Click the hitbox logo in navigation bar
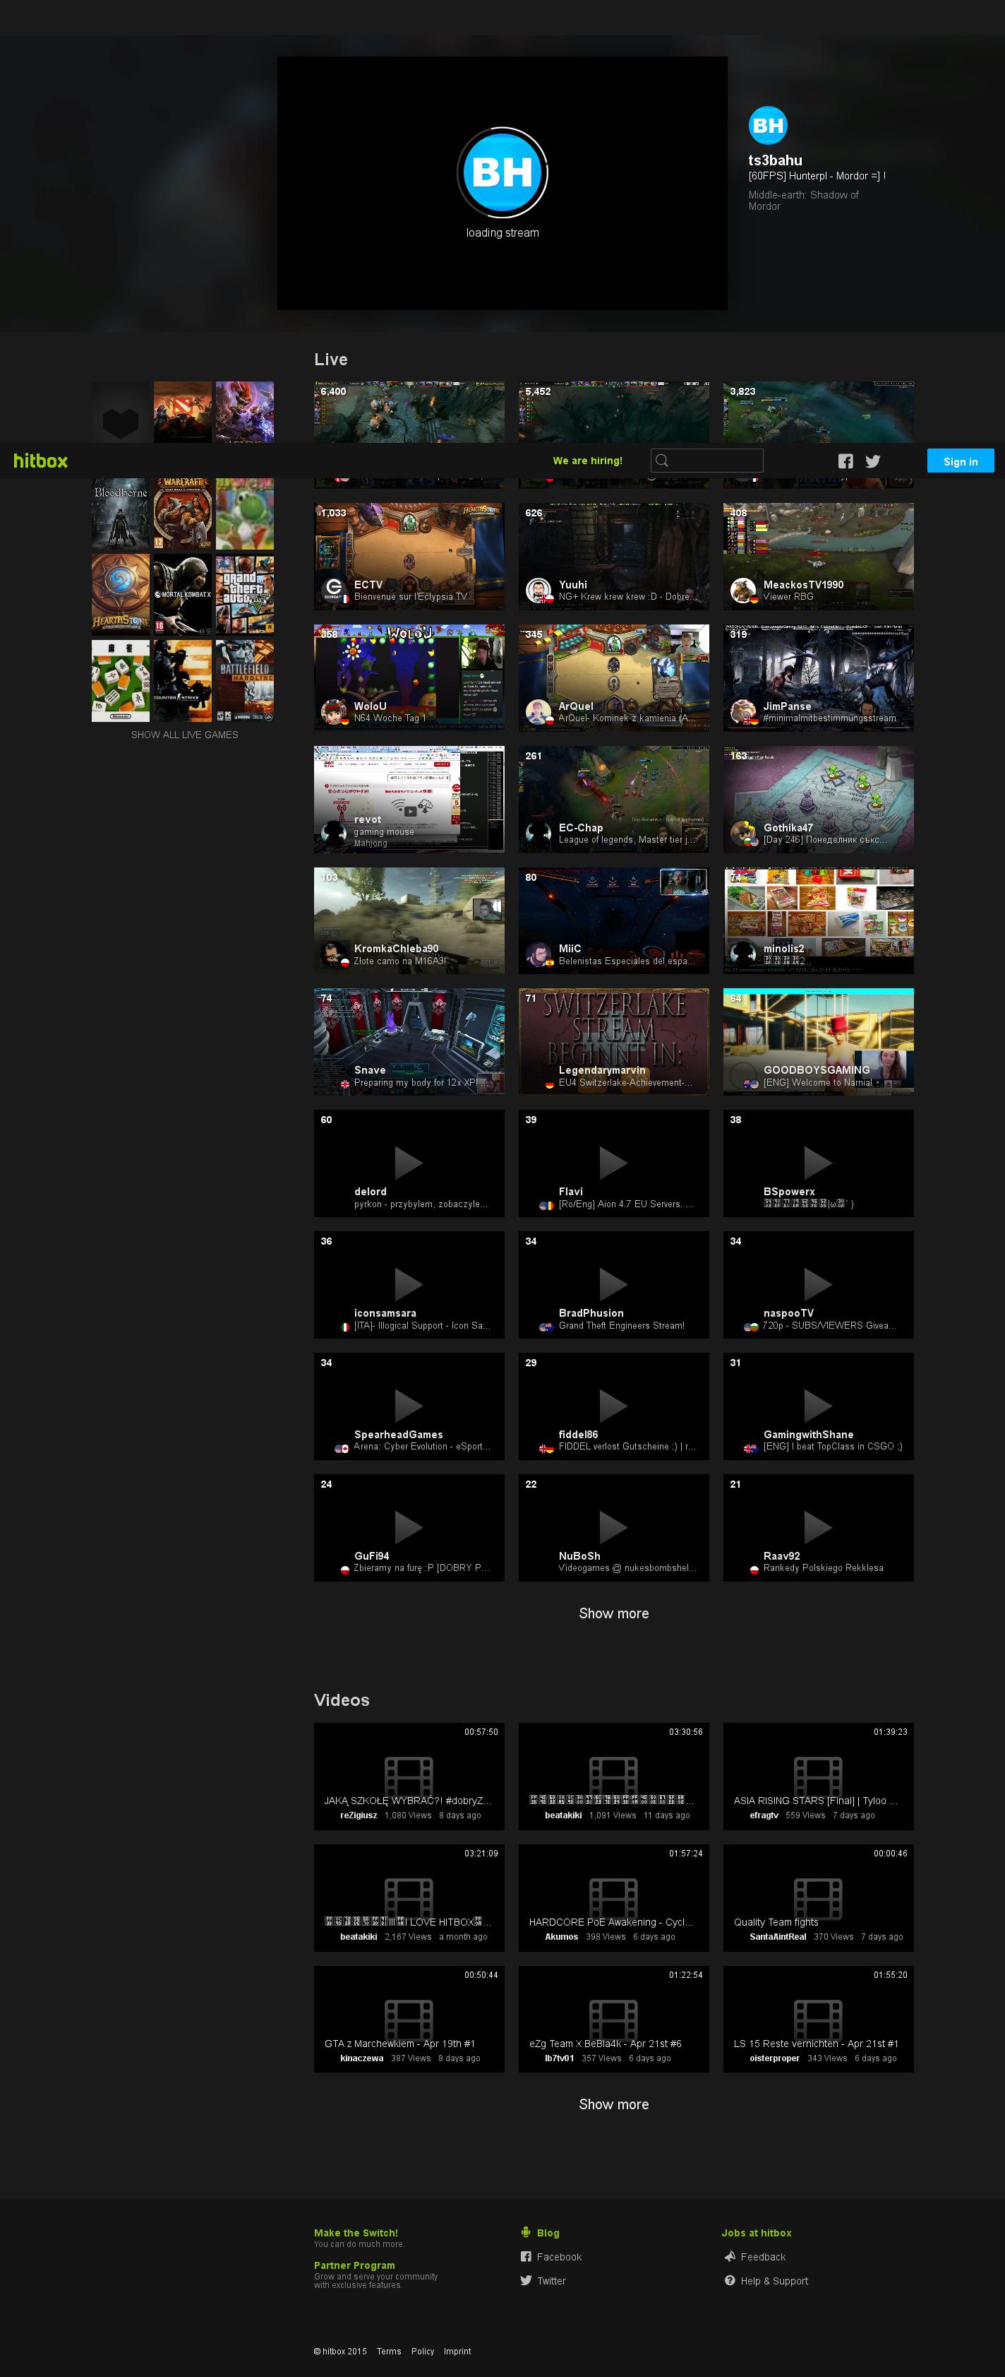1005x2377 pixels. pyautogui.click(x=40, y=461)
